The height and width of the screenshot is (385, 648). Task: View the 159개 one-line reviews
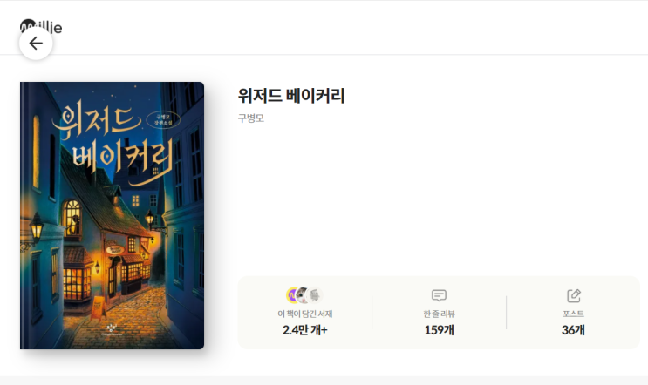[439, 330]
